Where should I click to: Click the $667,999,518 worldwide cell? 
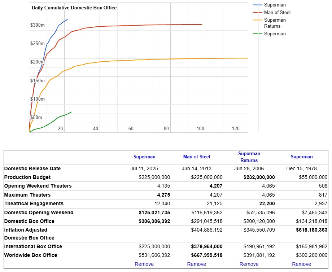[207, 255]
